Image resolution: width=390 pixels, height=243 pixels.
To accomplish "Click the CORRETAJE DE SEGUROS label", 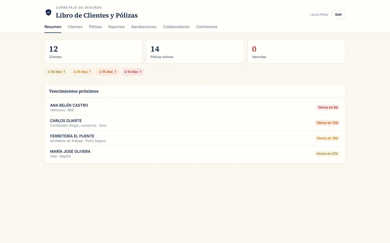I will coord(79,7).
